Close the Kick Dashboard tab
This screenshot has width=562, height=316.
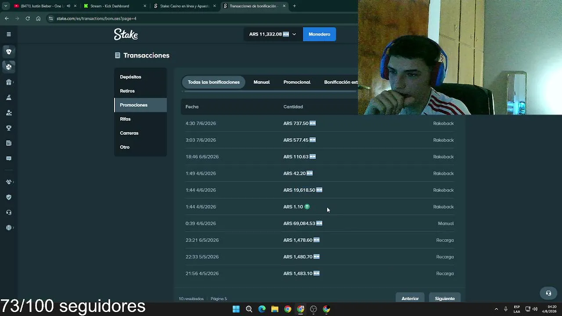(x=145, y=6)
